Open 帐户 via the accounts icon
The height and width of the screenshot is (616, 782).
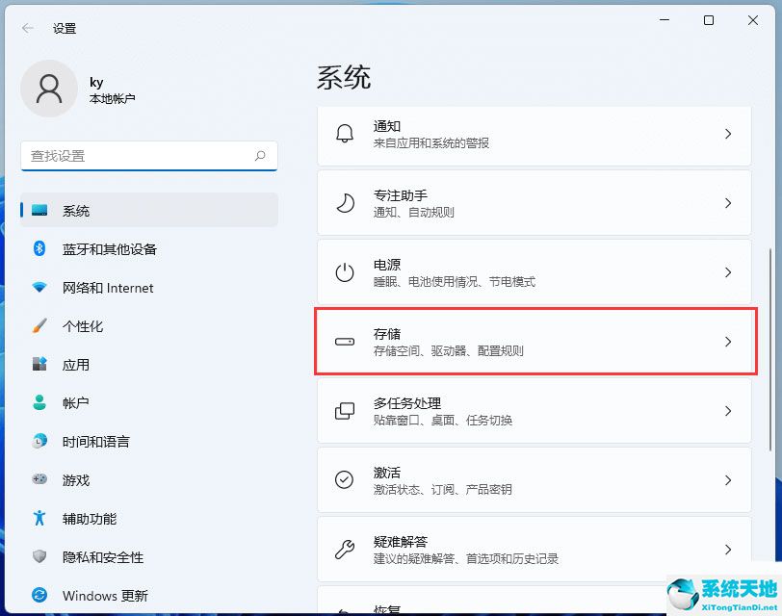(39, 403)
